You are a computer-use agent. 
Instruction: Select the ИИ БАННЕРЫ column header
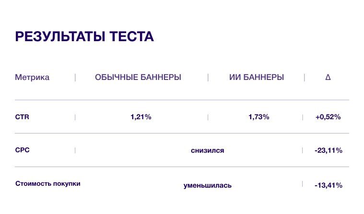coord(256,77)
